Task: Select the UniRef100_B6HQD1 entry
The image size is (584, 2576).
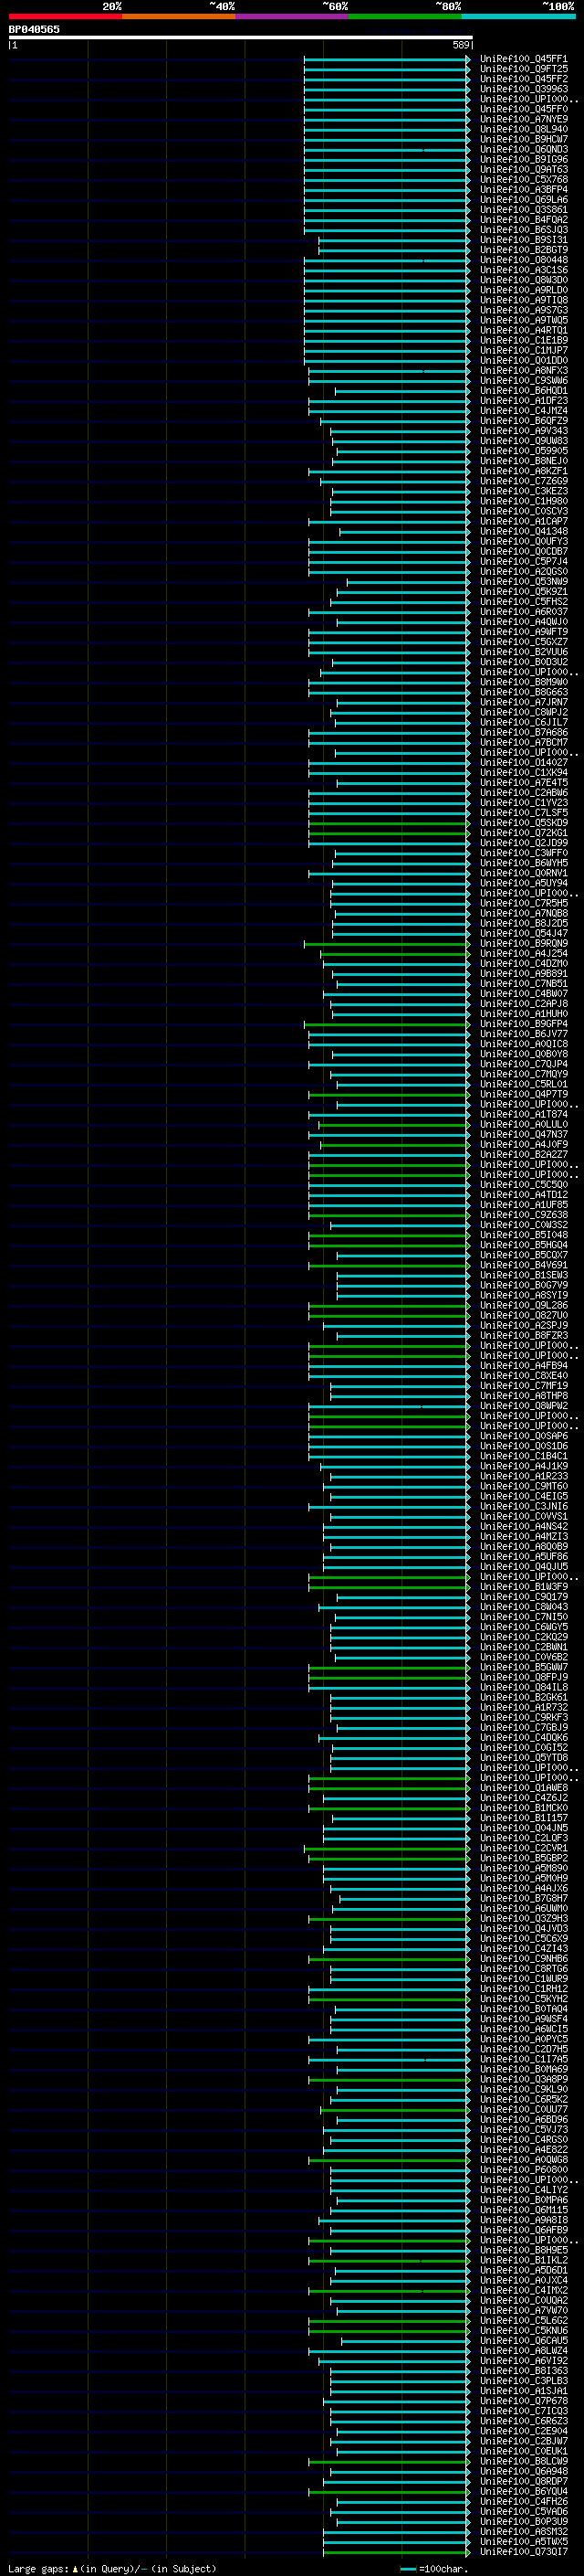Action: tap(524, 391)
